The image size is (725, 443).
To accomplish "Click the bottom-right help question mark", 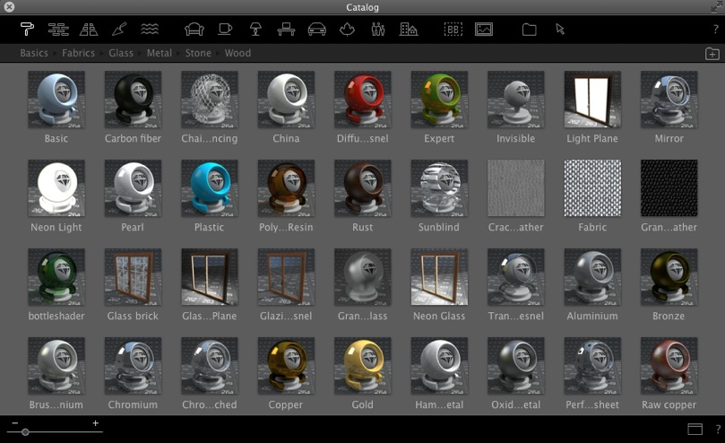I will 718,430.
